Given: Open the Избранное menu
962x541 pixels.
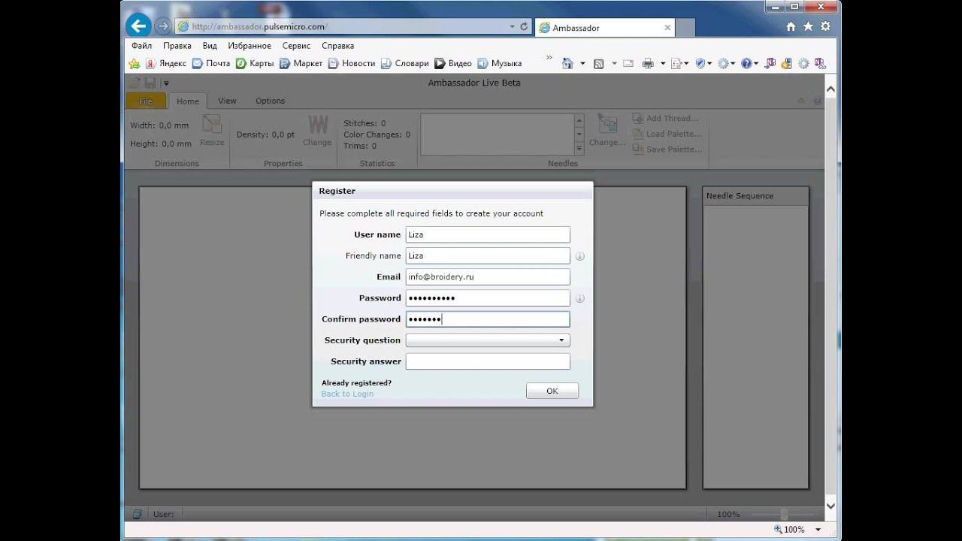Looking at the screenshot, I should 250,46.
